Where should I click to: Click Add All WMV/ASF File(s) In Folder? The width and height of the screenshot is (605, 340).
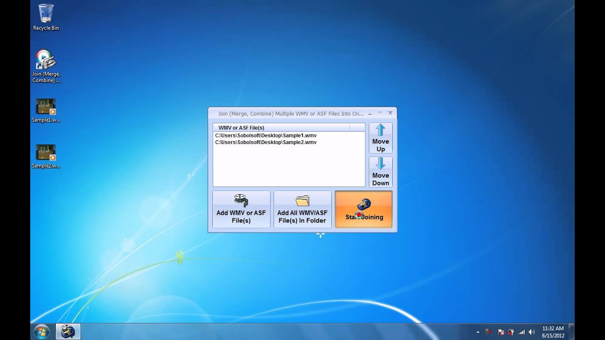[x=302, y=209]
